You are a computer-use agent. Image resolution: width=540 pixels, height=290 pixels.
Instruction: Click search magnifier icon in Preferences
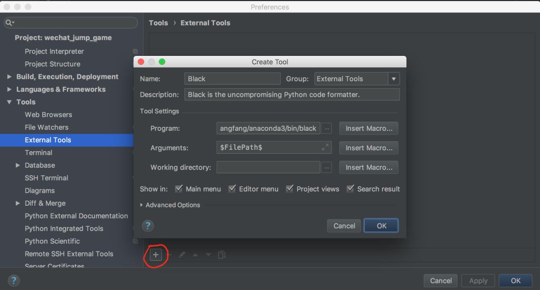pyautogui.click(x=9, y=22)
